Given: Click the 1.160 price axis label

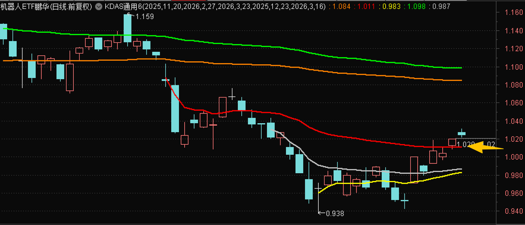Looking at the screenshot, I should click(x=513, y=13).
